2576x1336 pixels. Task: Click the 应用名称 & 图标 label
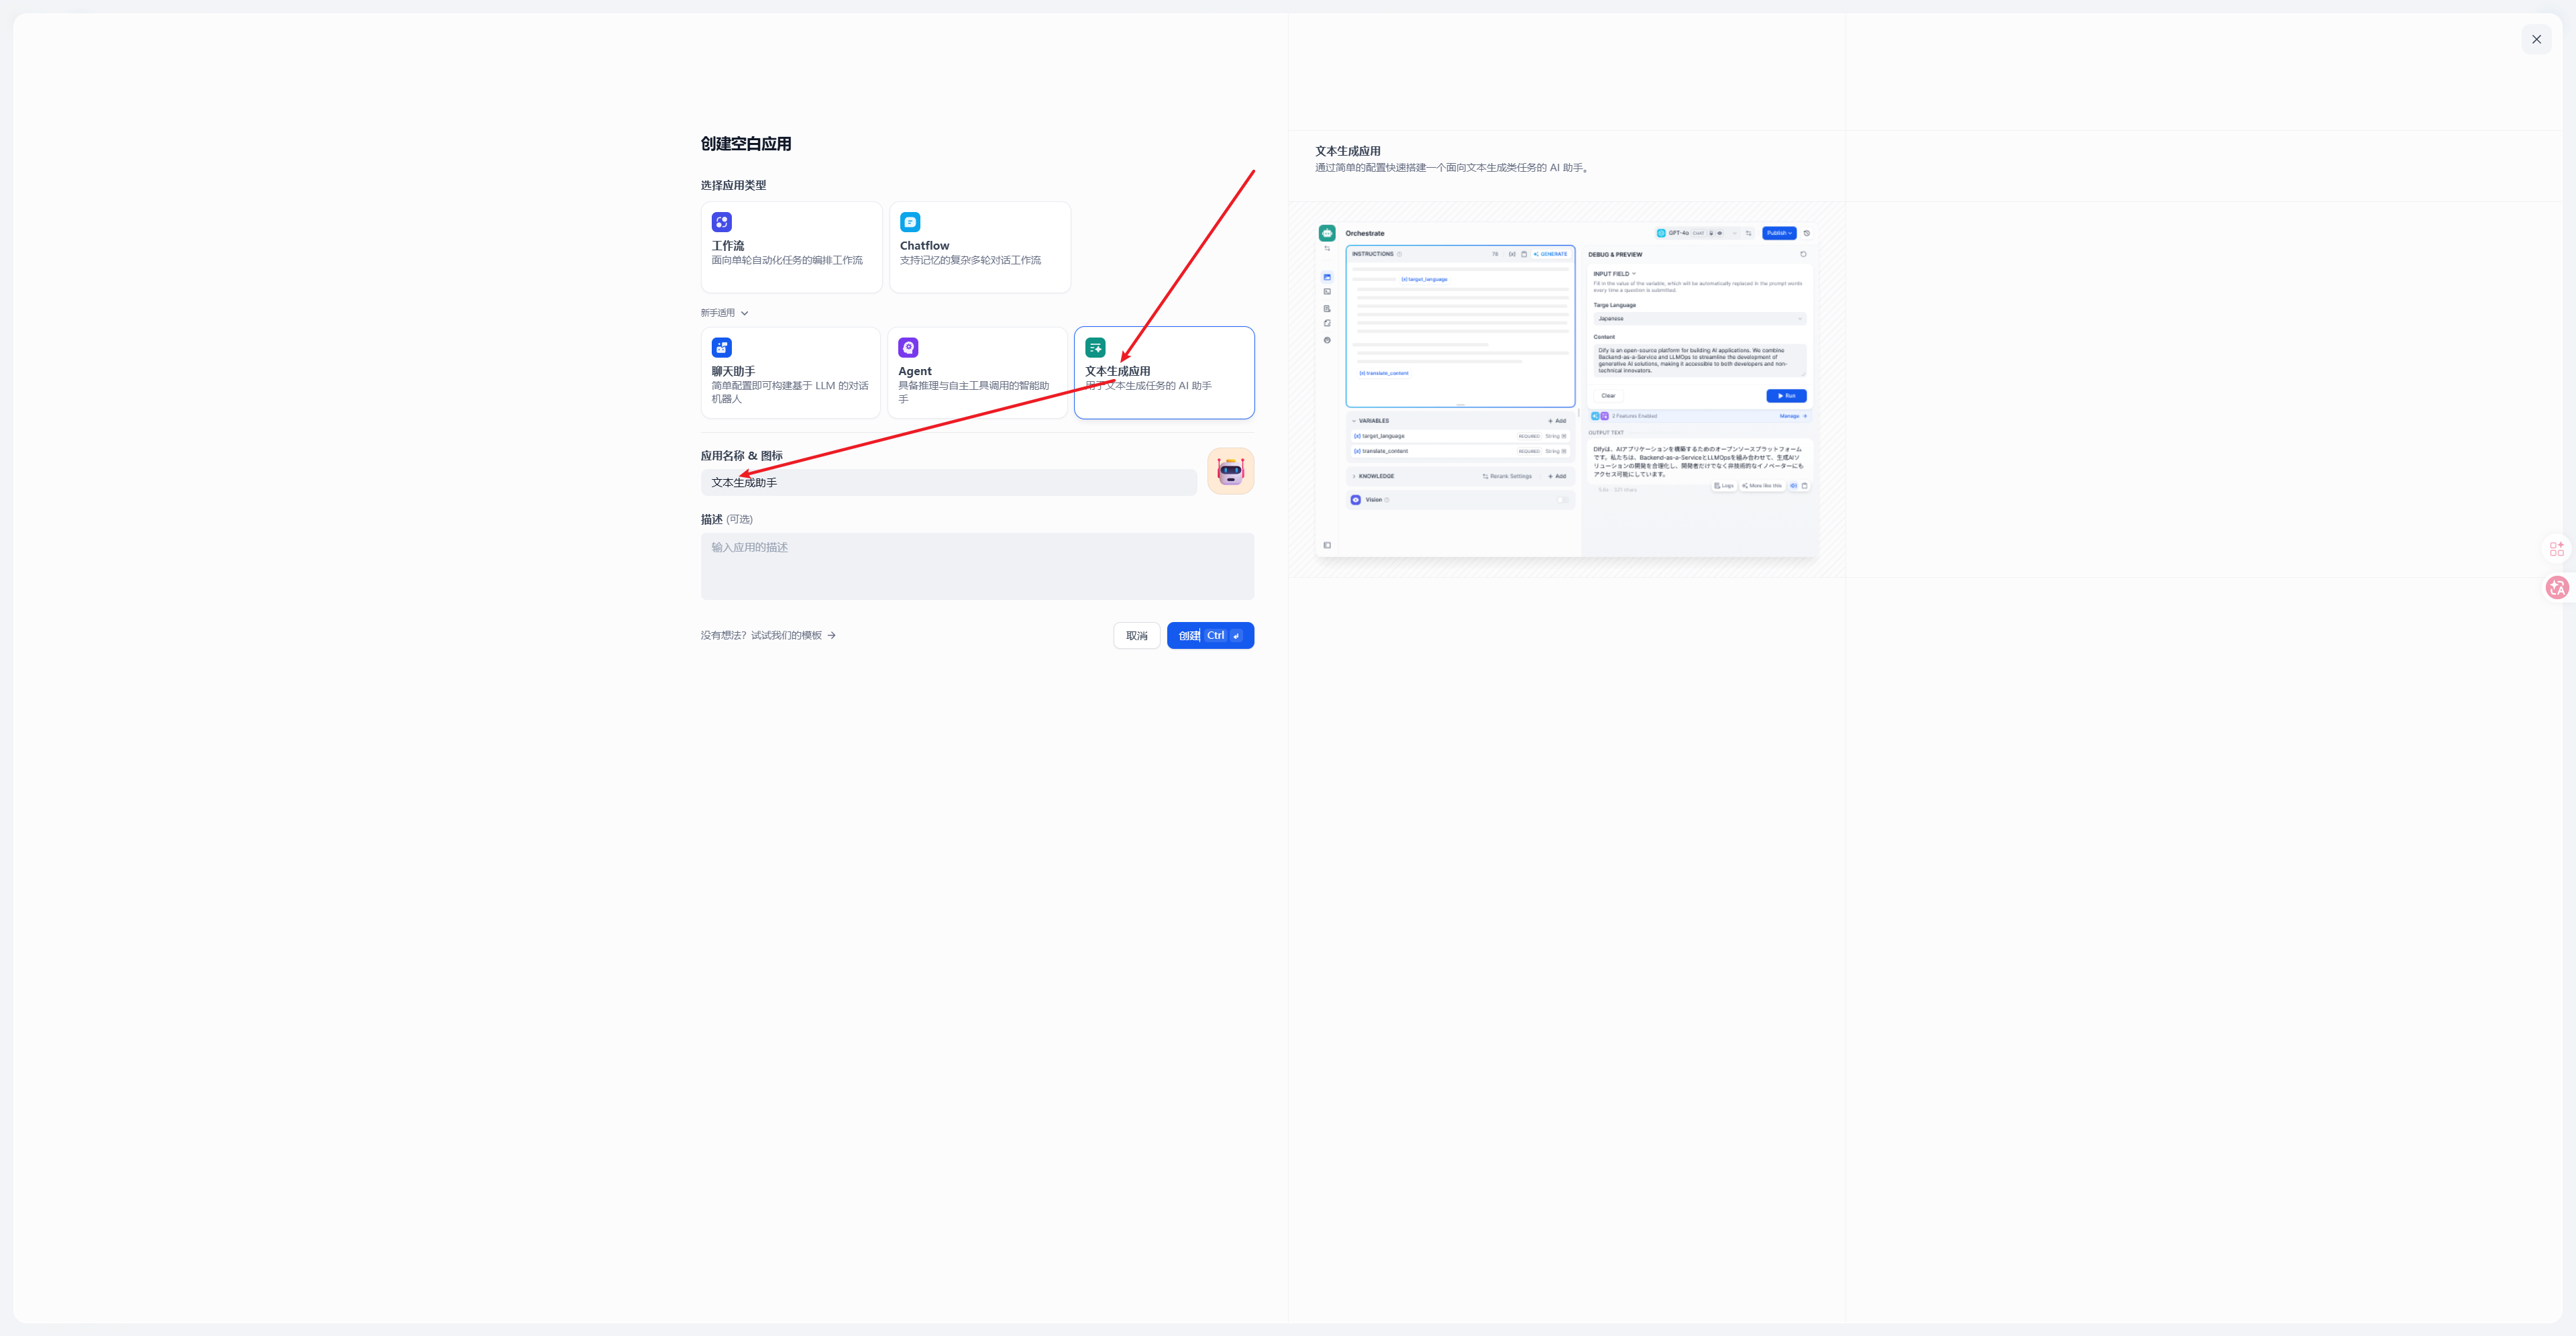click(741, 455)
